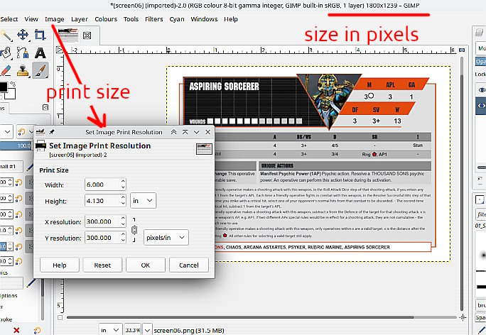Pin the print resolution dialog on all desktops
This screenshot has width=486, height=335.
(x=52, y=132)
